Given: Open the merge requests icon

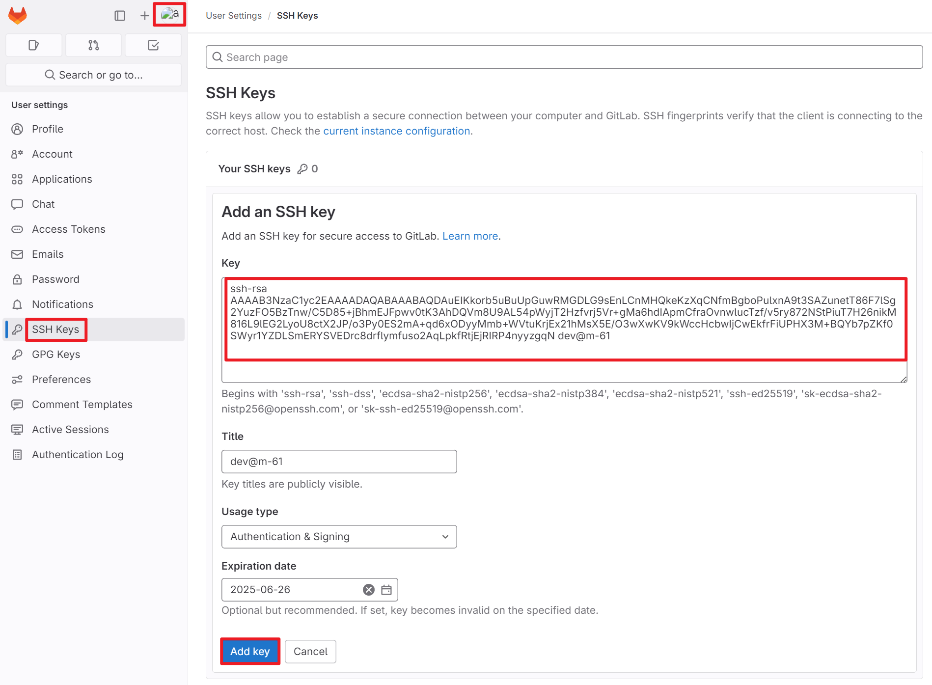Looking at the screenshot, I should point(93,45).
